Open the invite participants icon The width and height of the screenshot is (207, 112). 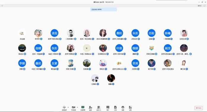click(90, 107)
